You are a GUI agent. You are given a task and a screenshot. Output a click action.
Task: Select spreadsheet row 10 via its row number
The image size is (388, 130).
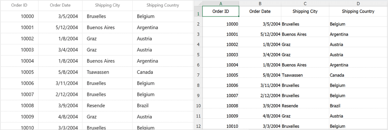198,106
